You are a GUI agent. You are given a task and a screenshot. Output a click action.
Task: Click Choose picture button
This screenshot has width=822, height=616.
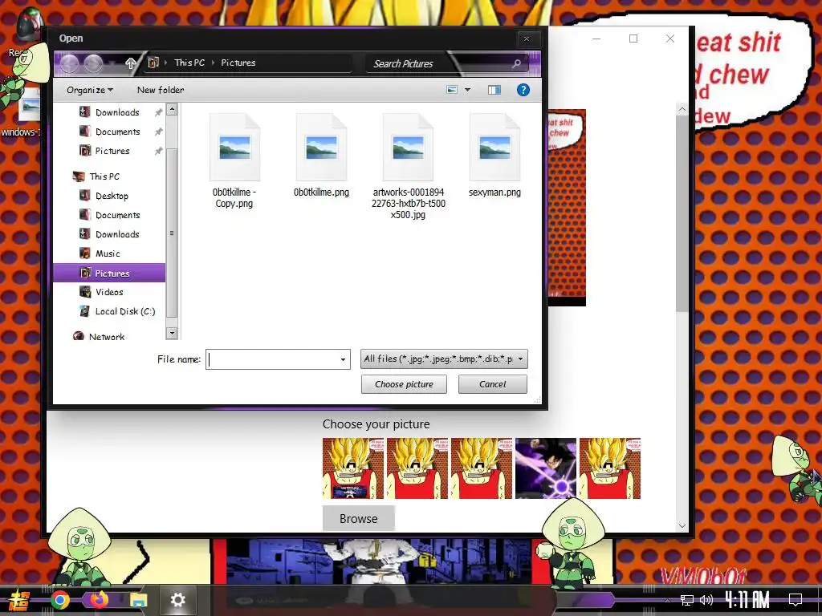pos(405,384)
